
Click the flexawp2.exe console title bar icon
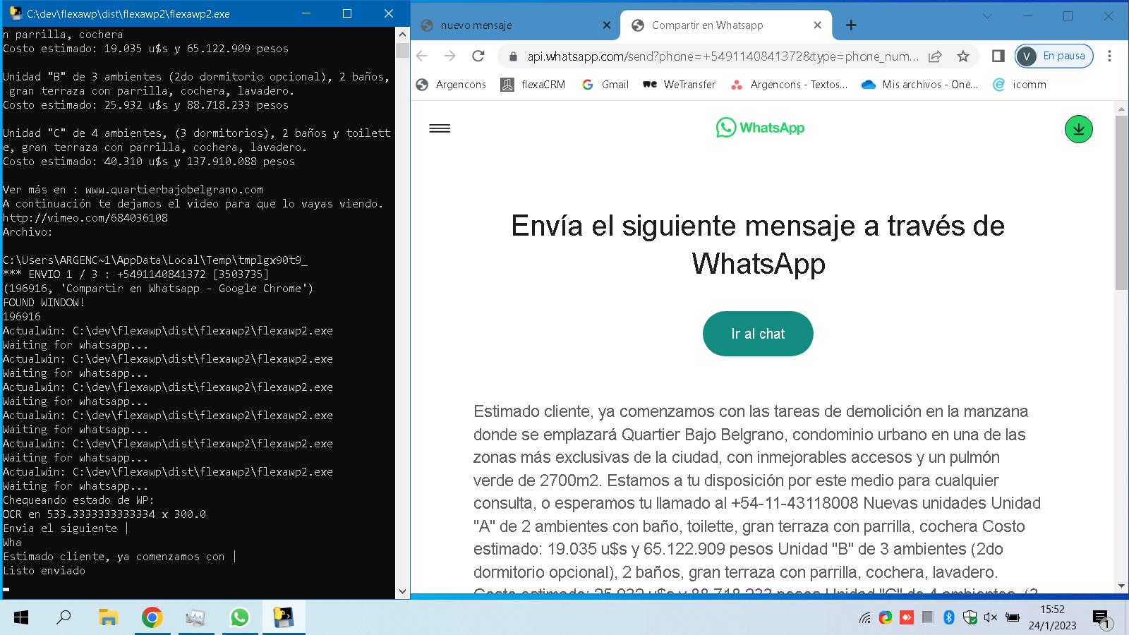click(x=15, y=13)
